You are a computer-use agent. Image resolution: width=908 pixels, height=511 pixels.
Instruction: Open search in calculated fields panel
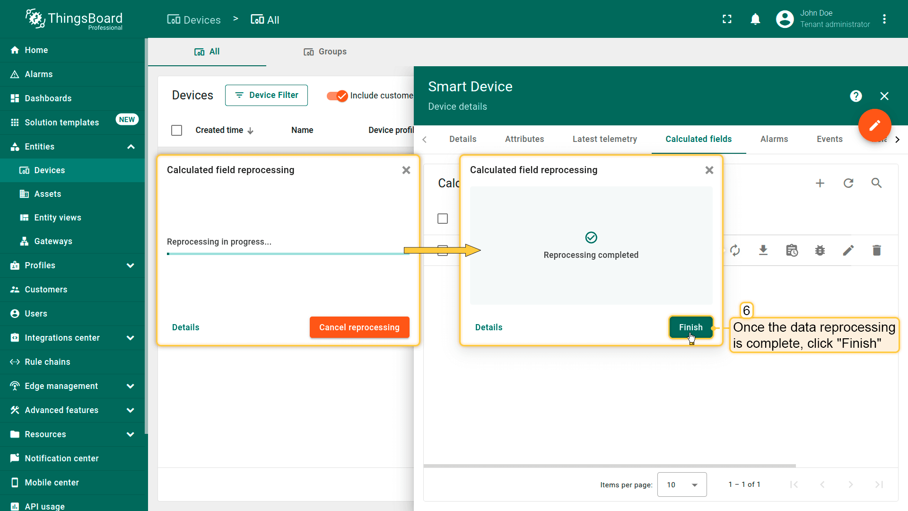tap(876, 183)
